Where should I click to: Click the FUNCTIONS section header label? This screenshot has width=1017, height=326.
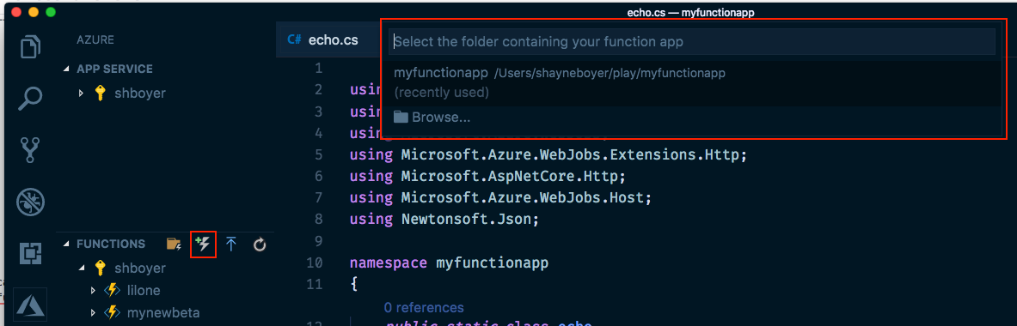click(111, 244)
